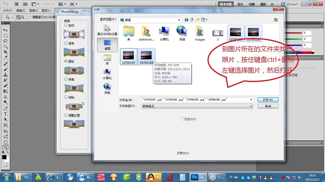325x182 pixels.
Task: Select the Crop tool
Action: 6,52
